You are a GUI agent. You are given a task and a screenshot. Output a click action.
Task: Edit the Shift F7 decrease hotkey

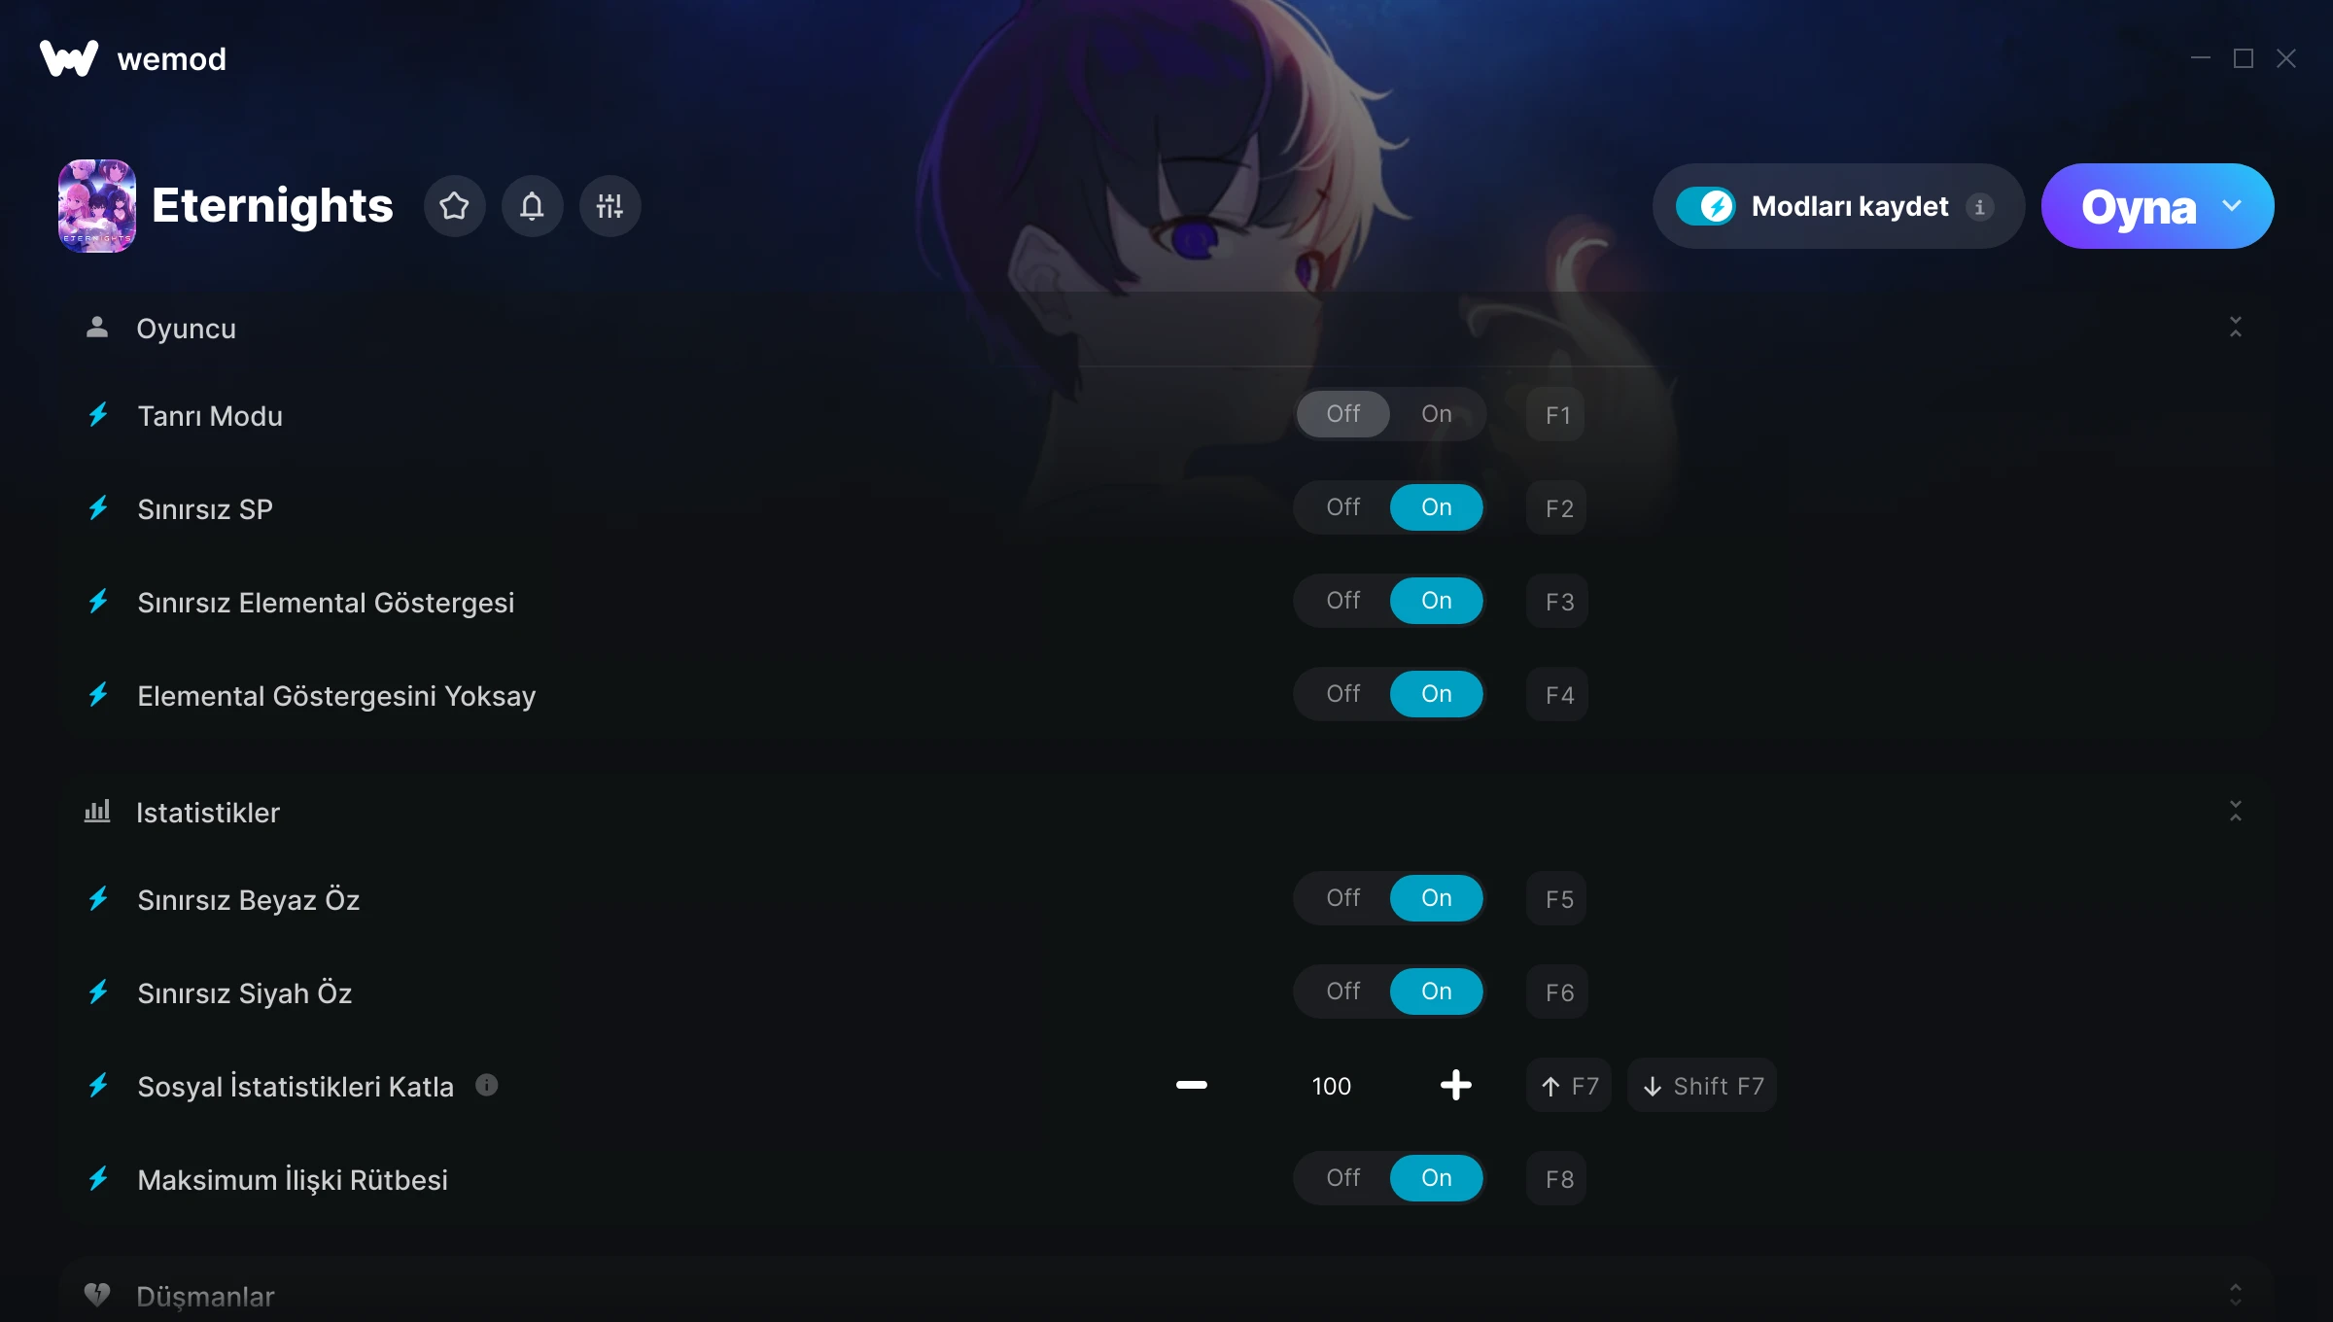(x=1702, y=1086)
